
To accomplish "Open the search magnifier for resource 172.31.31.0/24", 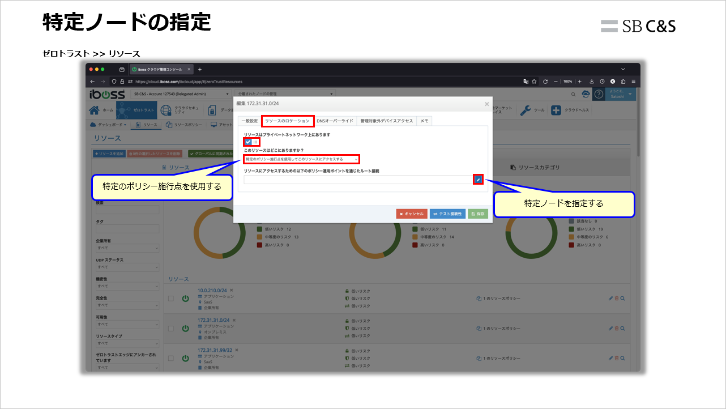I will [623, 327].
